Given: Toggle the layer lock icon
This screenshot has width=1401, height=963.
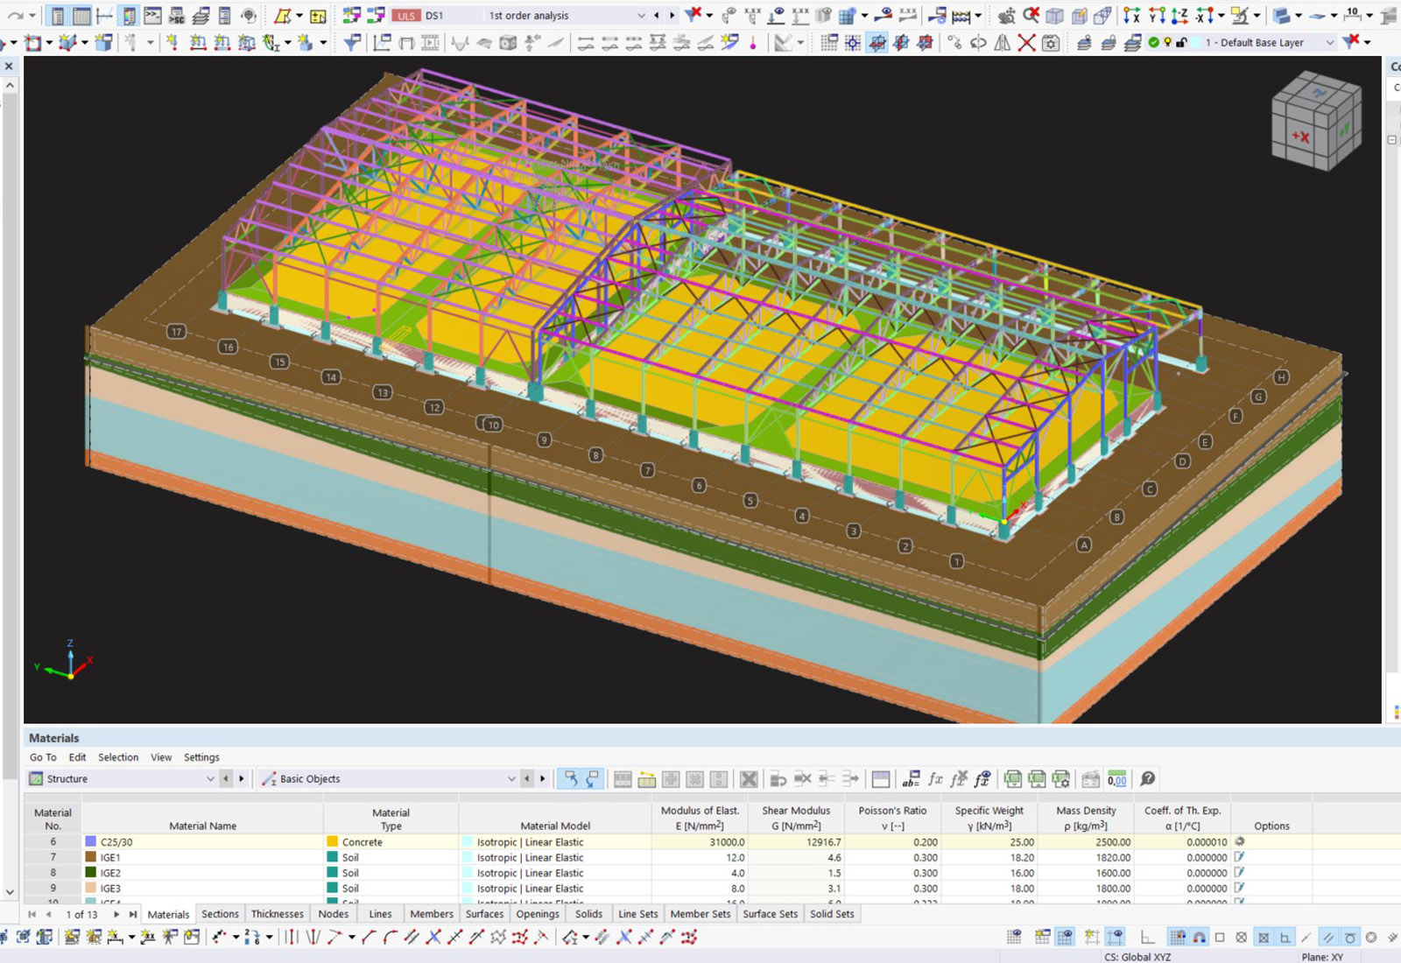Looking at the screenshot, I should click(x=1181, y=42).
